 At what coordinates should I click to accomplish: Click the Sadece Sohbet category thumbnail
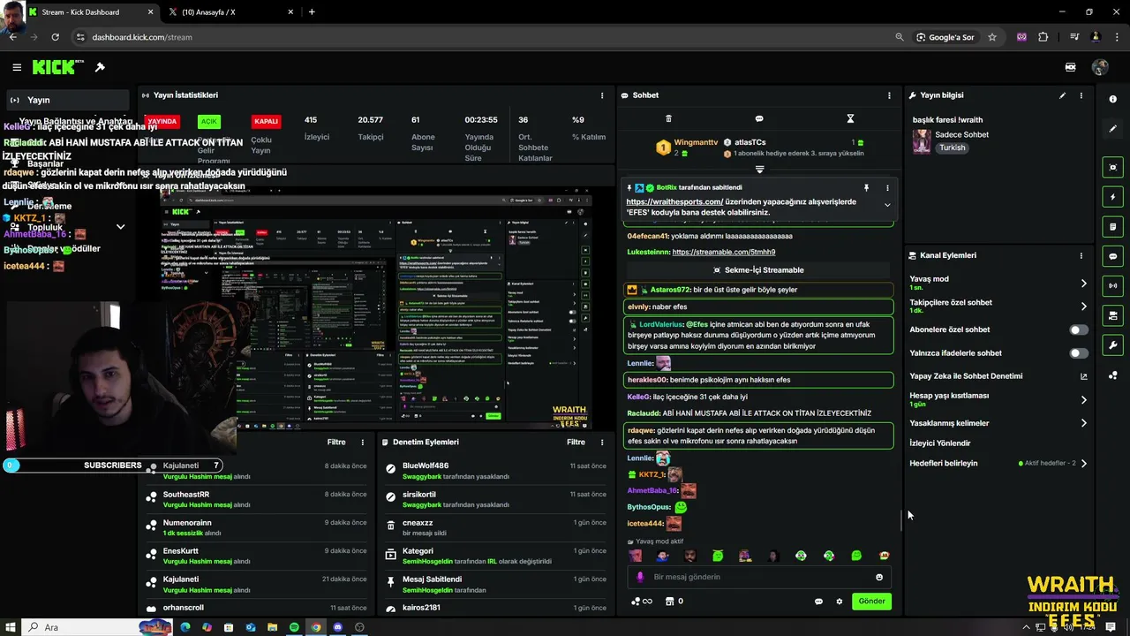coord(922,141)
